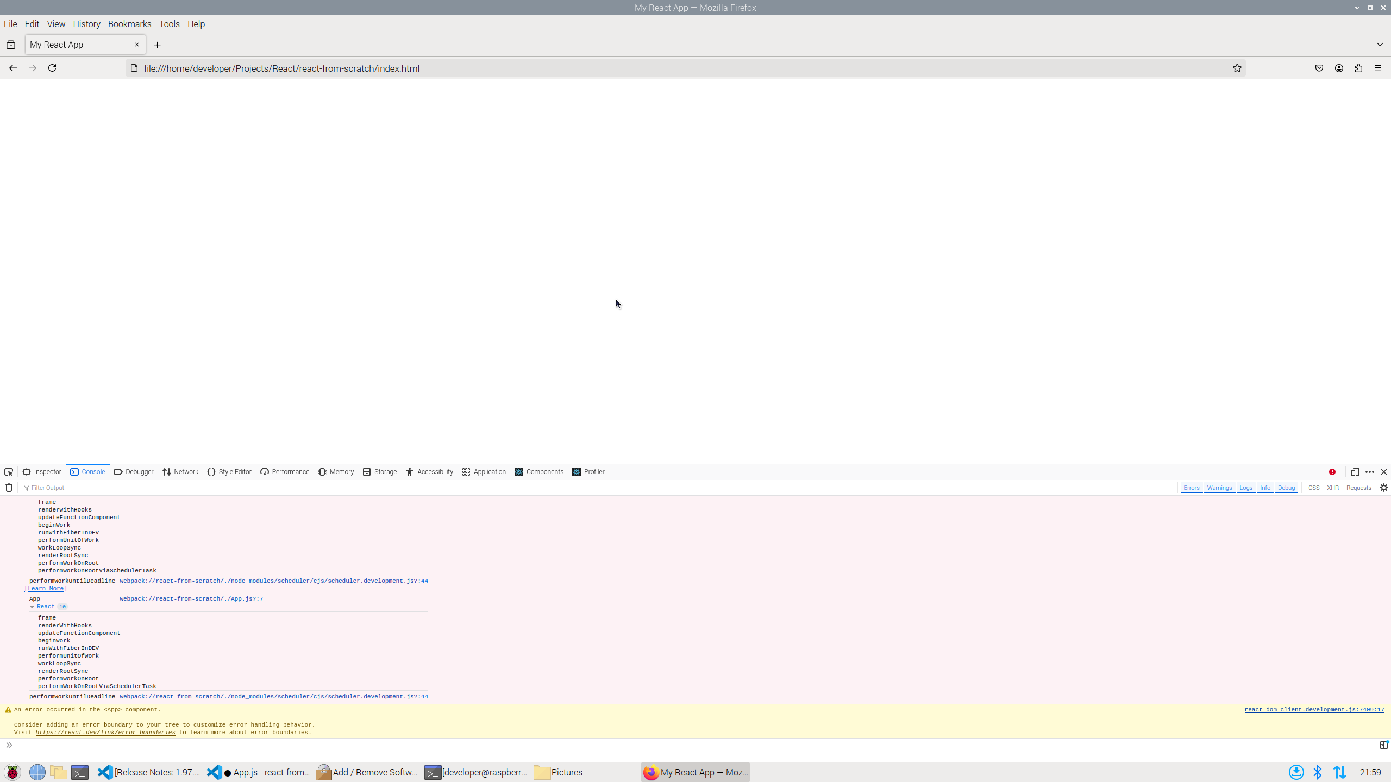Open the View menu

click(x=56, y=24)
